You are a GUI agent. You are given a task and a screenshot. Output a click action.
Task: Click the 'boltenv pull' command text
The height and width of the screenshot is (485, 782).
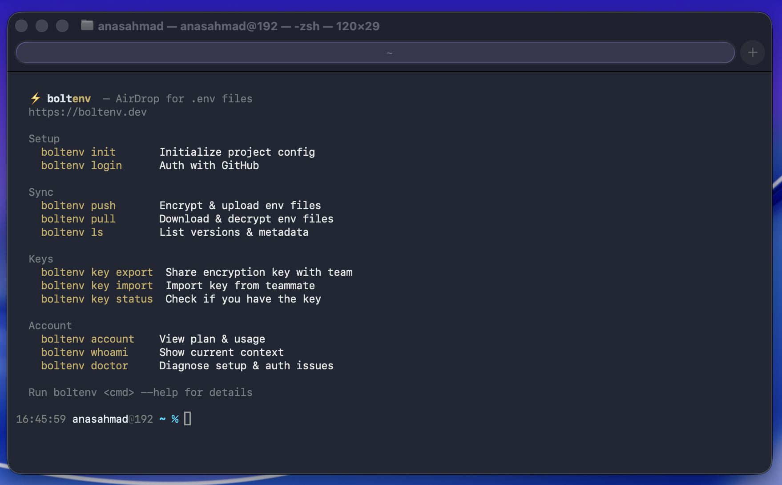pos(78,219)
